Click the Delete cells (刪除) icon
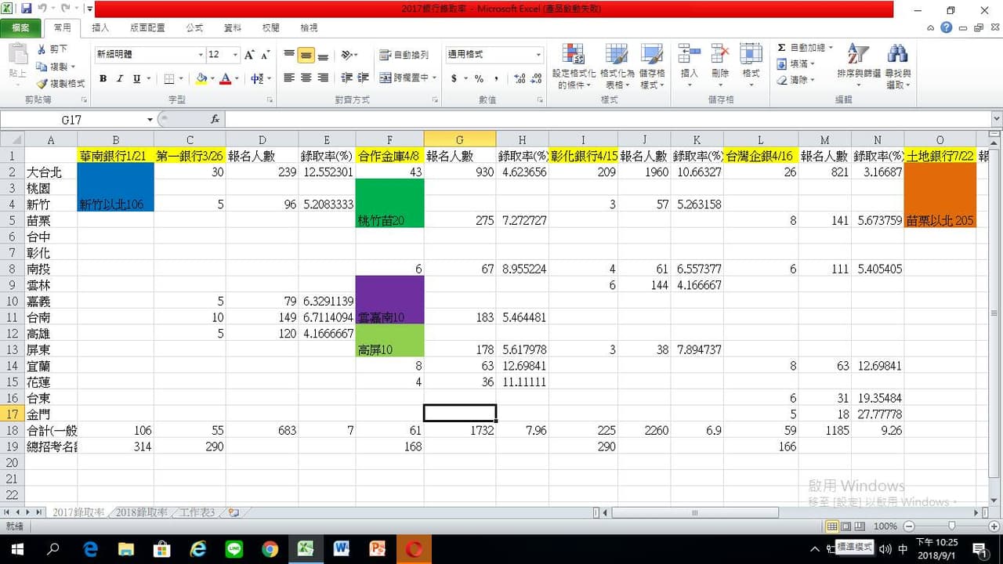1003x564 pixels. [720, 55]
